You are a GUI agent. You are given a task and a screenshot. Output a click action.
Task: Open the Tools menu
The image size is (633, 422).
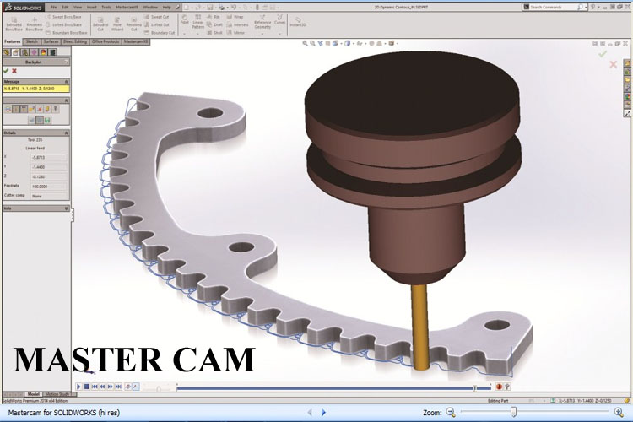point(106,8)
